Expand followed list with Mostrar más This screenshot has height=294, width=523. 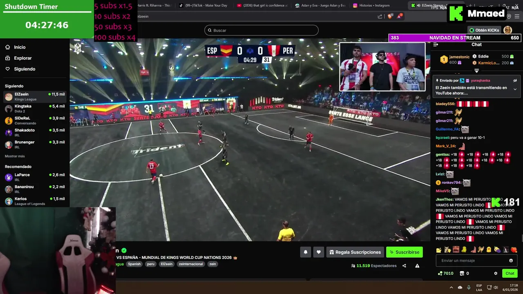[15, 156]
